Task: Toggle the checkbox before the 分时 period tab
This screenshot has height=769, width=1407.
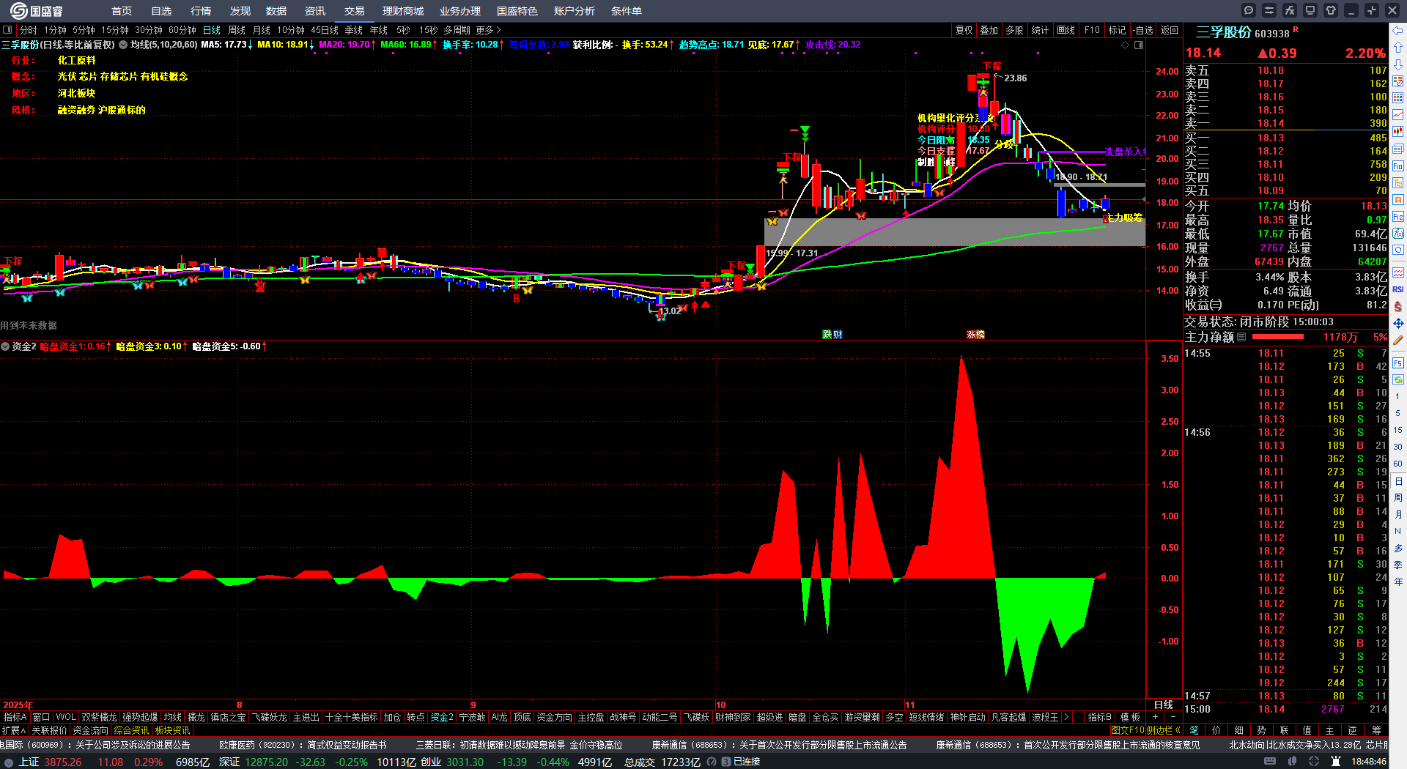Action: pos(8,30)
